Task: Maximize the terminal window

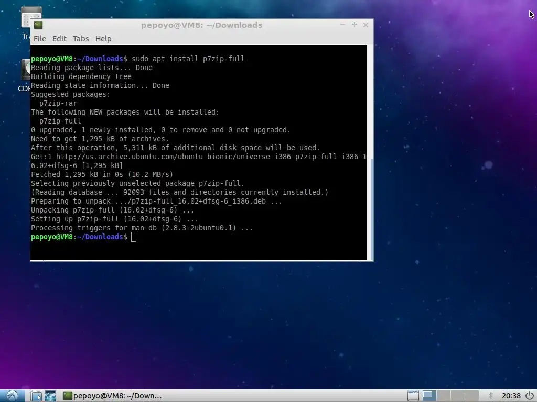Action: coord(355,25)
